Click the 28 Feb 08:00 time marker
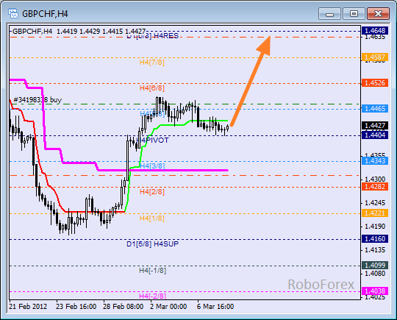The image size is (397, 320). click(123, 307)
